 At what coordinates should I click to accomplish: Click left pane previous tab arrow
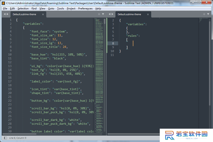5,14
